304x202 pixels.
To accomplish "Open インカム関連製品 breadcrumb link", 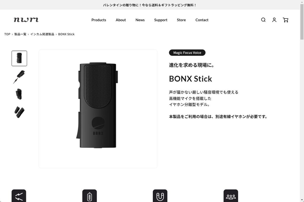I will click(x=42, y=34).
